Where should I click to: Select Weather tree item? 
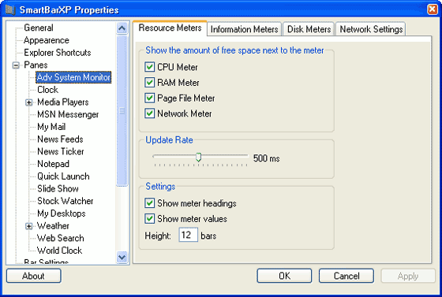click(x=53, y=226)
